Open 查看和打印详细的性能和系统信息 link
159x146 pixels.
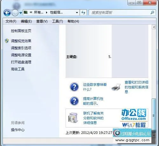point(136,87)
